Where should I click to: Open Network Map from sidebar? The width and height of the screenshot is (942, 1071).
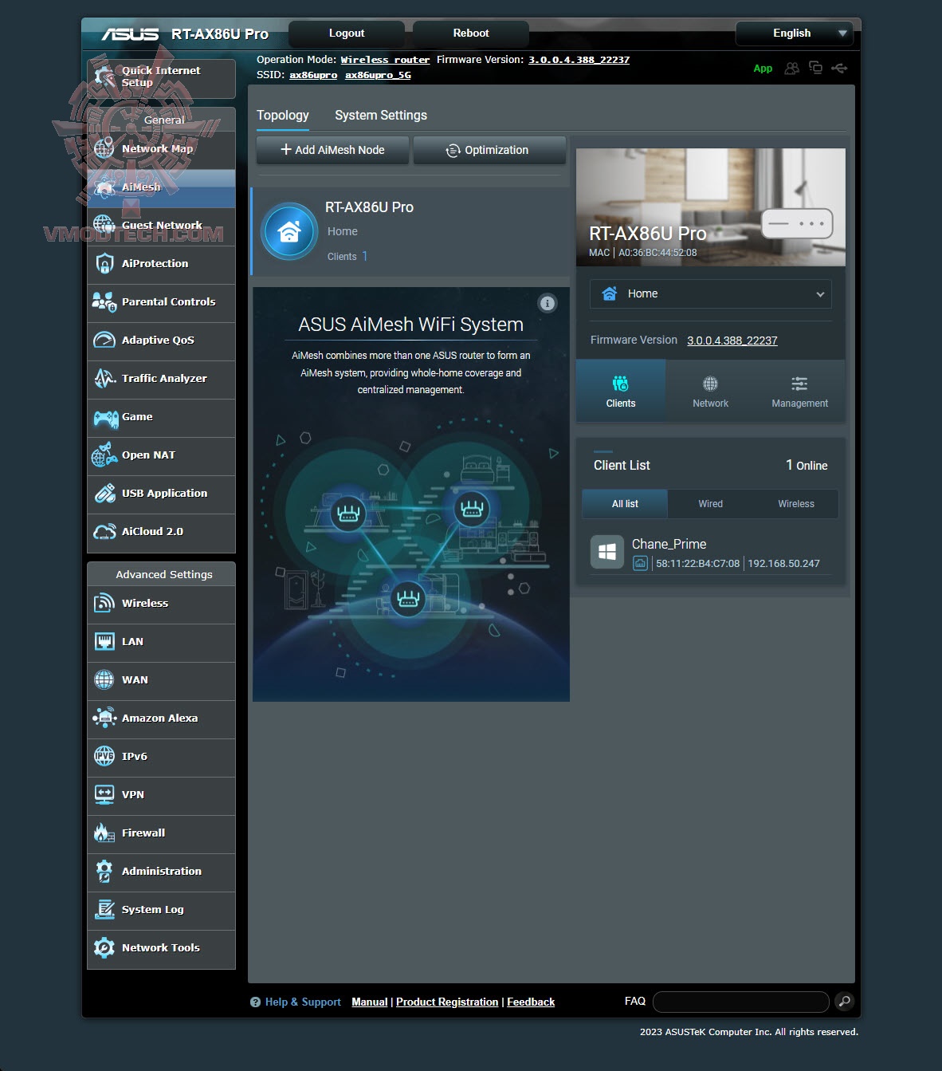click(161, 148)
